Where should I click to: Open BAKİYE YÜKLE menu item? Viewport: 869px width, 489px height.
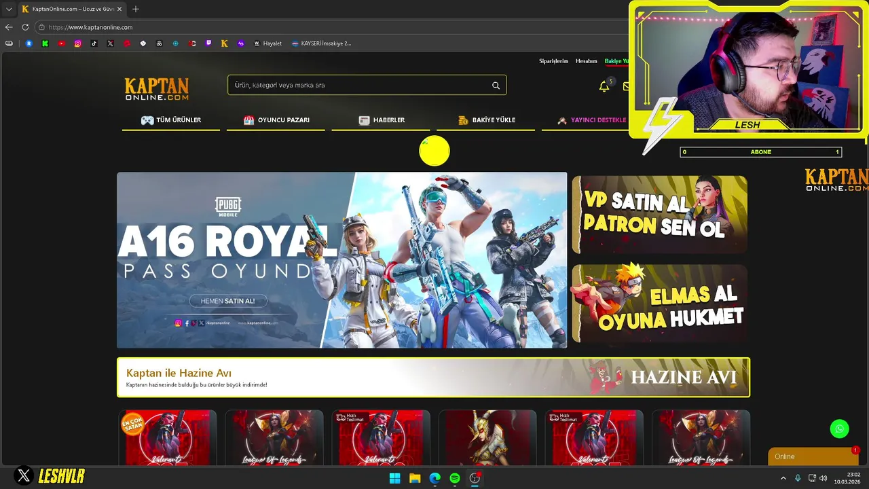[x=486, y=120]
